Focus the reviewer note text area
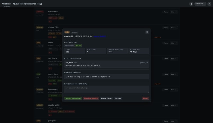213x123 pixels. coord(107,89)
